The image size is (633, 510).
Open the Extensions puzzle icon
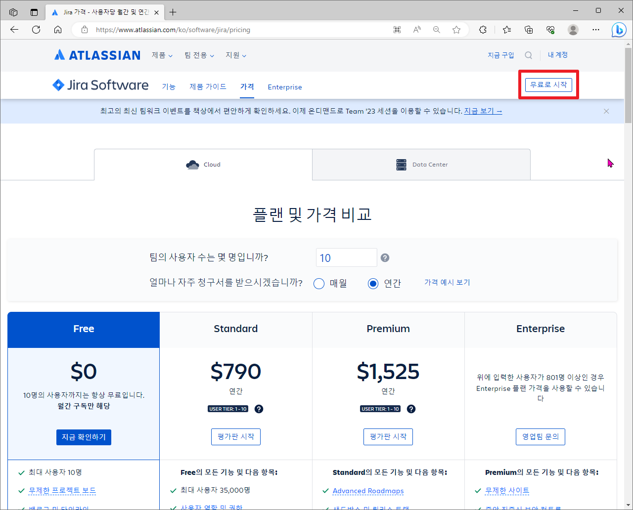coord(483,30)
